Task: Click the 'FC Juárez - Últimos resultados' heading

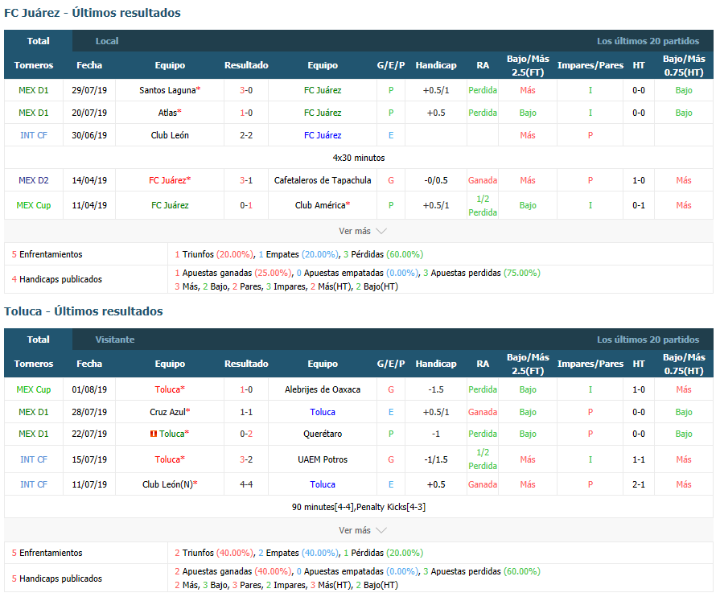Action: (93, 12)
